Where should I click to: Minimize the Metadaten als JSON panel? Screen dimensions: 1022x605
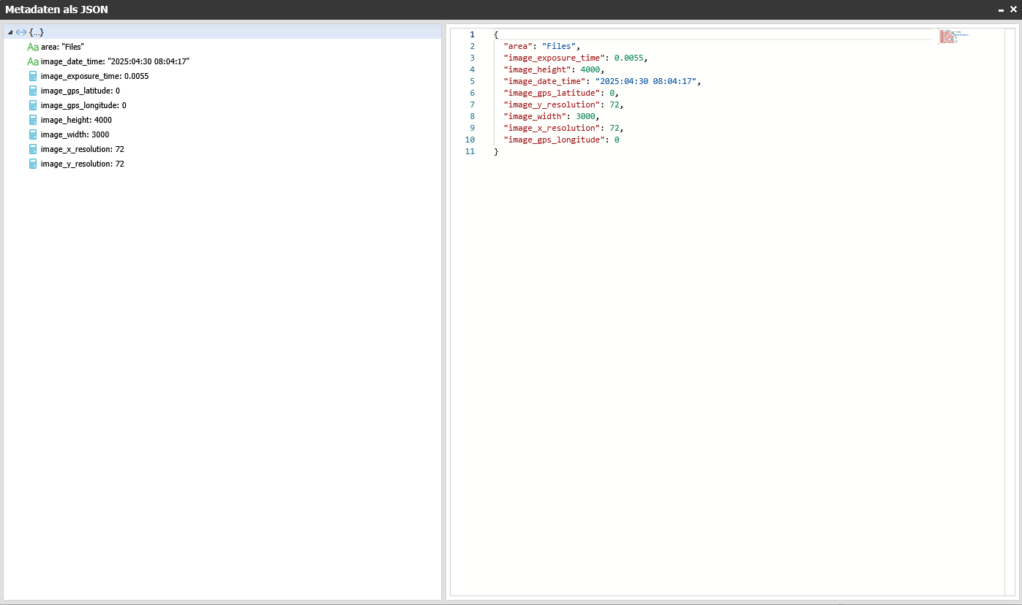pos(1001,9)
